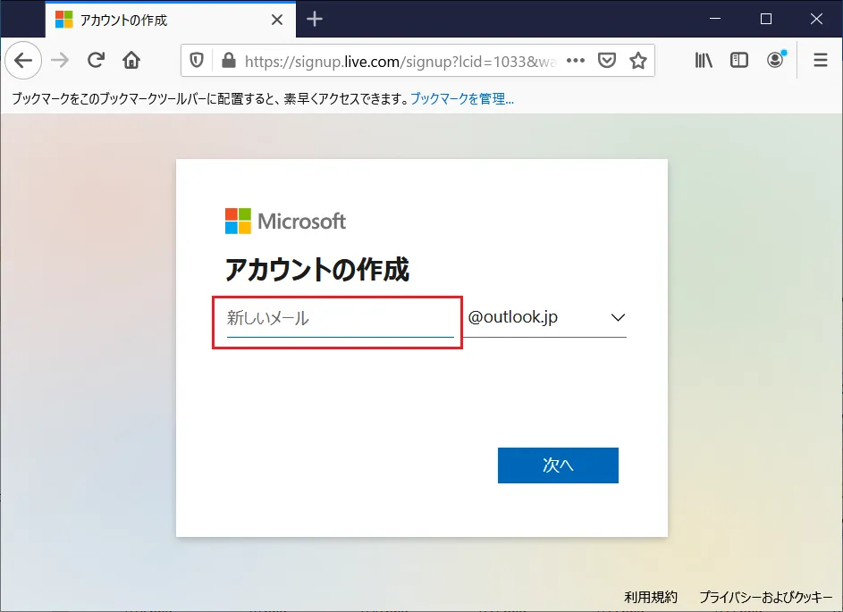
Task: Click the 新しいメール input field
Action: pyautogui.click(x=341, y=318)
